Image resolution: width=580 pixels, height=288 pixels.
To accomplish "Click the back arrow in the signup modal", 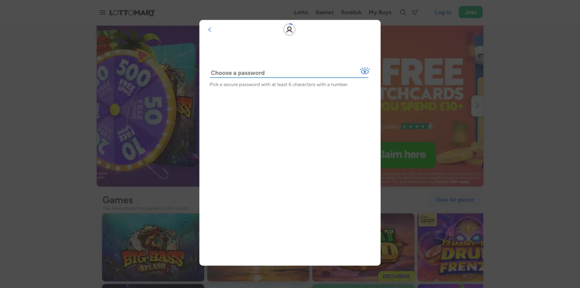I will [209, 30].
